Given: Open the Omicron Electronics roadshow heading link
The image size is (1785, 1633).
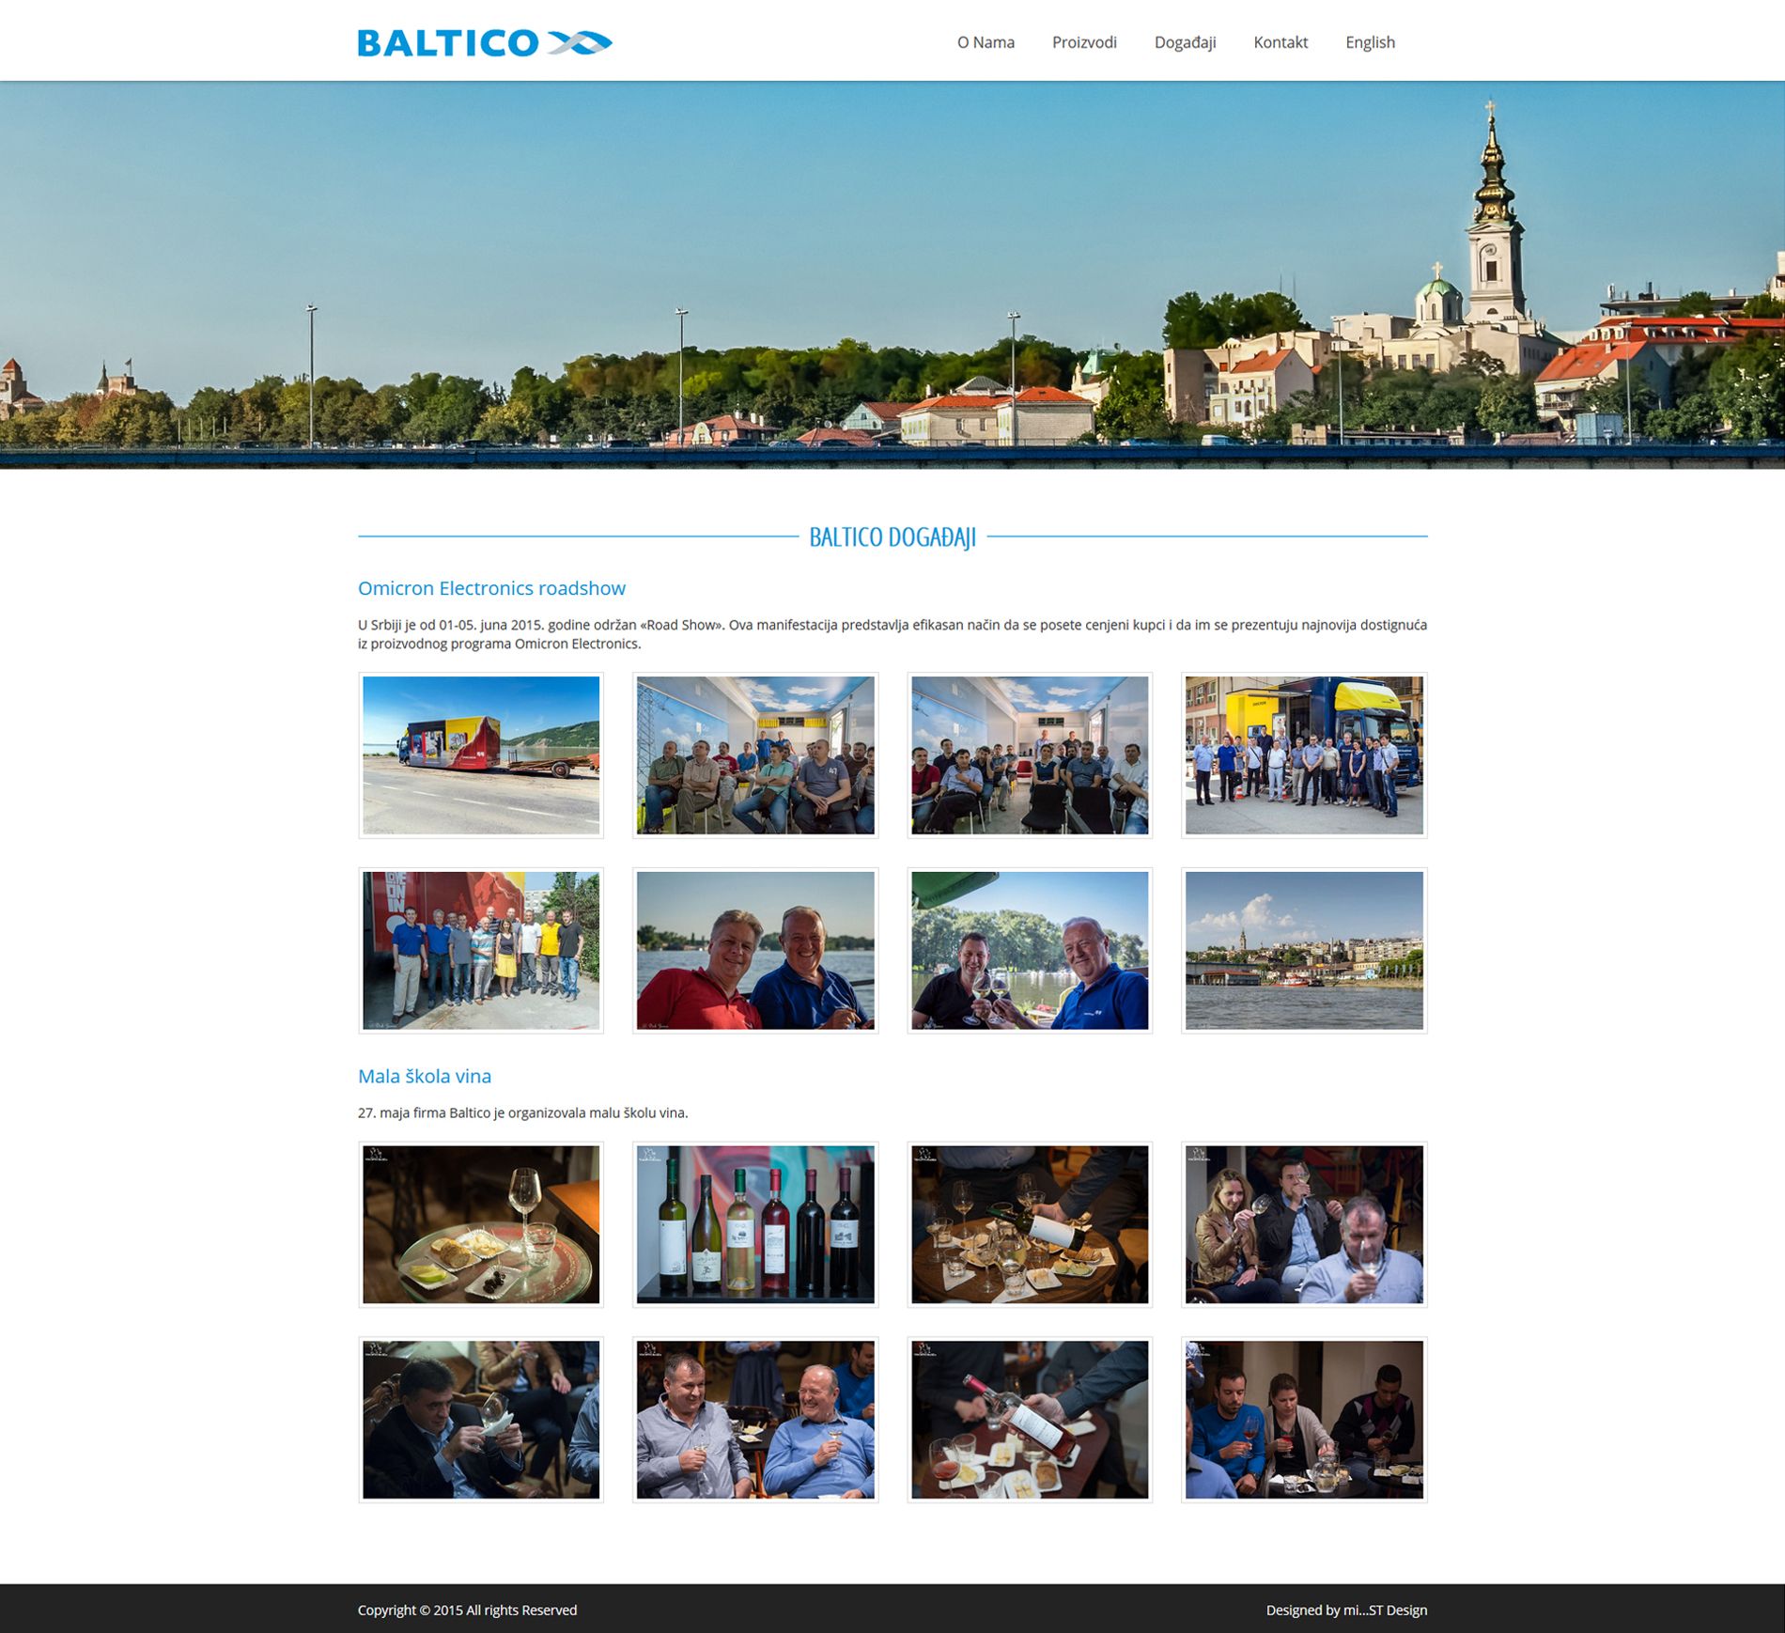Looking at the screenshot, I should [491, 588].
